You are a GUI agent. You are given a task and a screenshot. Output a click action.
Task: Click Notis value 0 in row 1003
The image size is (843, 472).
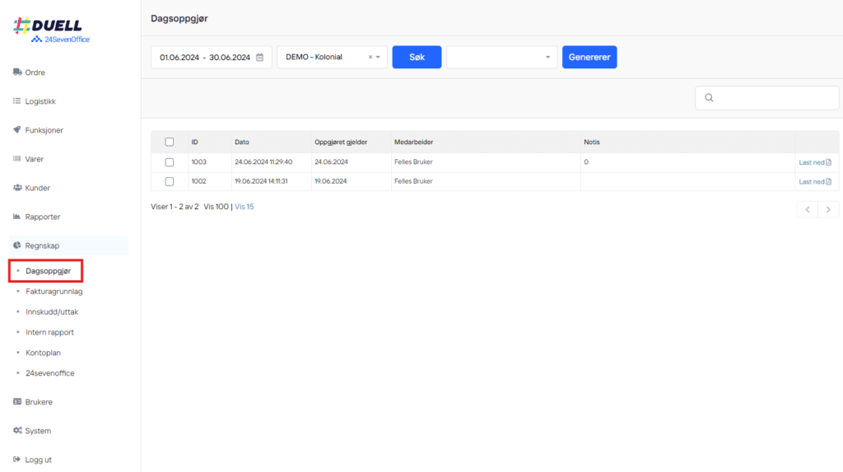(586, 162)
